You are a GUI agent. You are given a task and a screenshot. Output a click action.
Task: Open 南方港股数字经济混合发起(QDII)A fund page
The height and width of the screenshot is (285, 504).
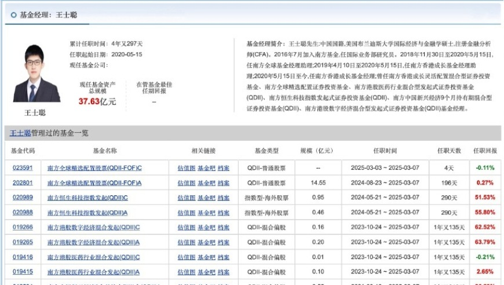pos(93,242)
